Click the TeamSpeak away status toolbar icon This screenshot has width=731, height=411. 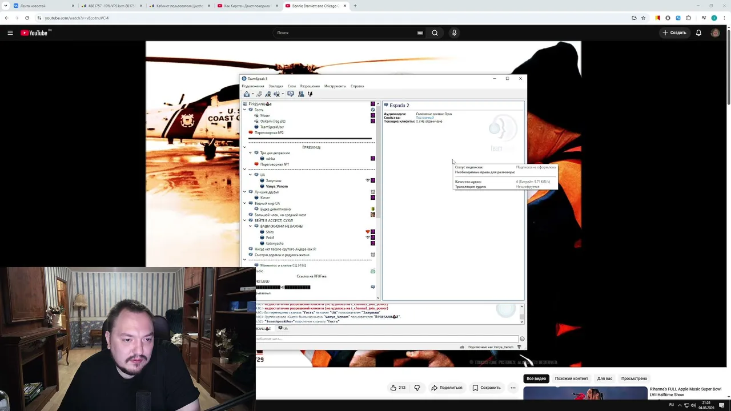click(291, 94)
